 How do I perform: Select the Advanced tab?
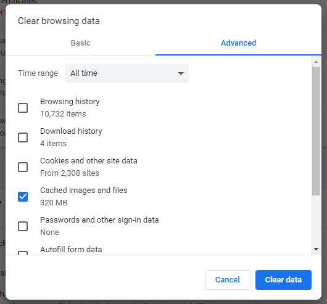(238, 43)
